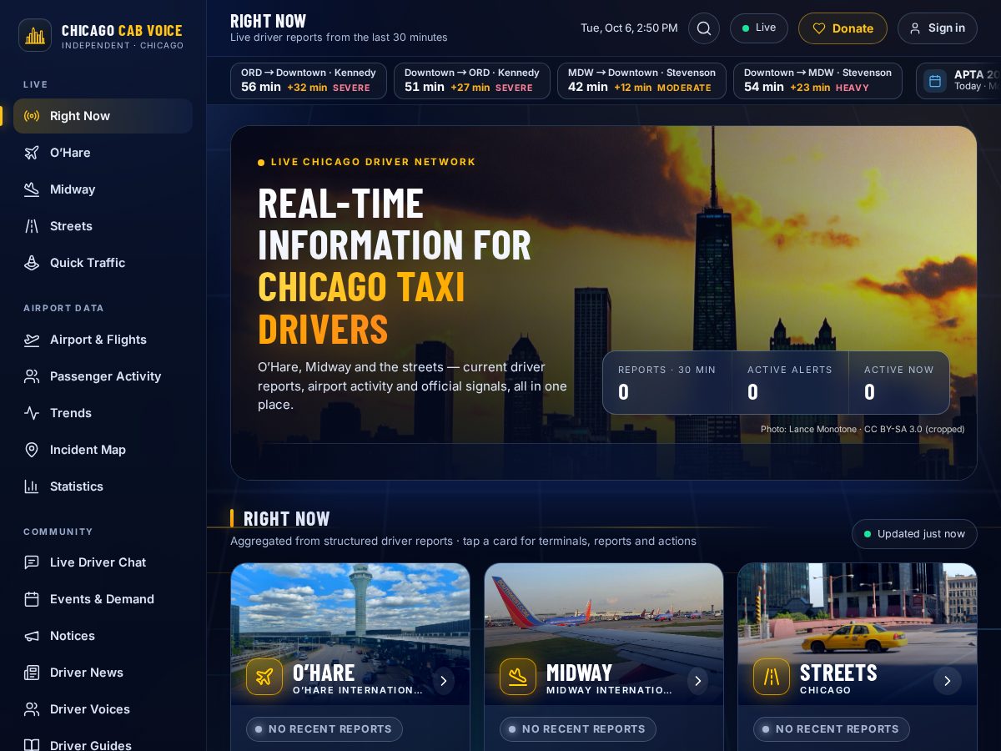Open Live Driver Chat in the sidebar
The width and height of the screenshot is (1001, 751).
[x=103, y=562]
